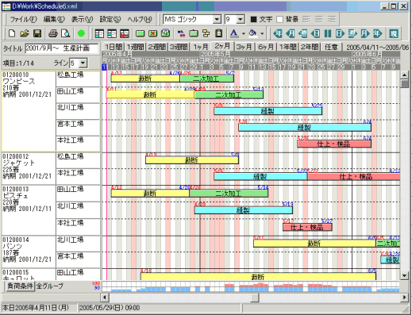Toggle the 背景 background checkbox
Image resolution: width=412 pixels, height=315 pixels.
pos(279,19)
